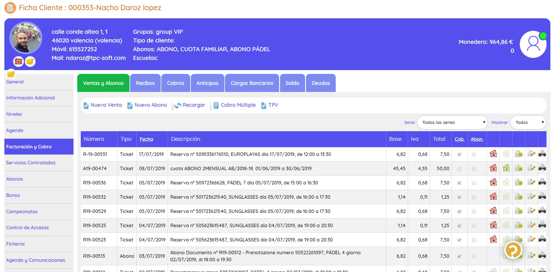The image size is (553, 272).
Task: Click the client profile photo
Action: tap(26, 38)
